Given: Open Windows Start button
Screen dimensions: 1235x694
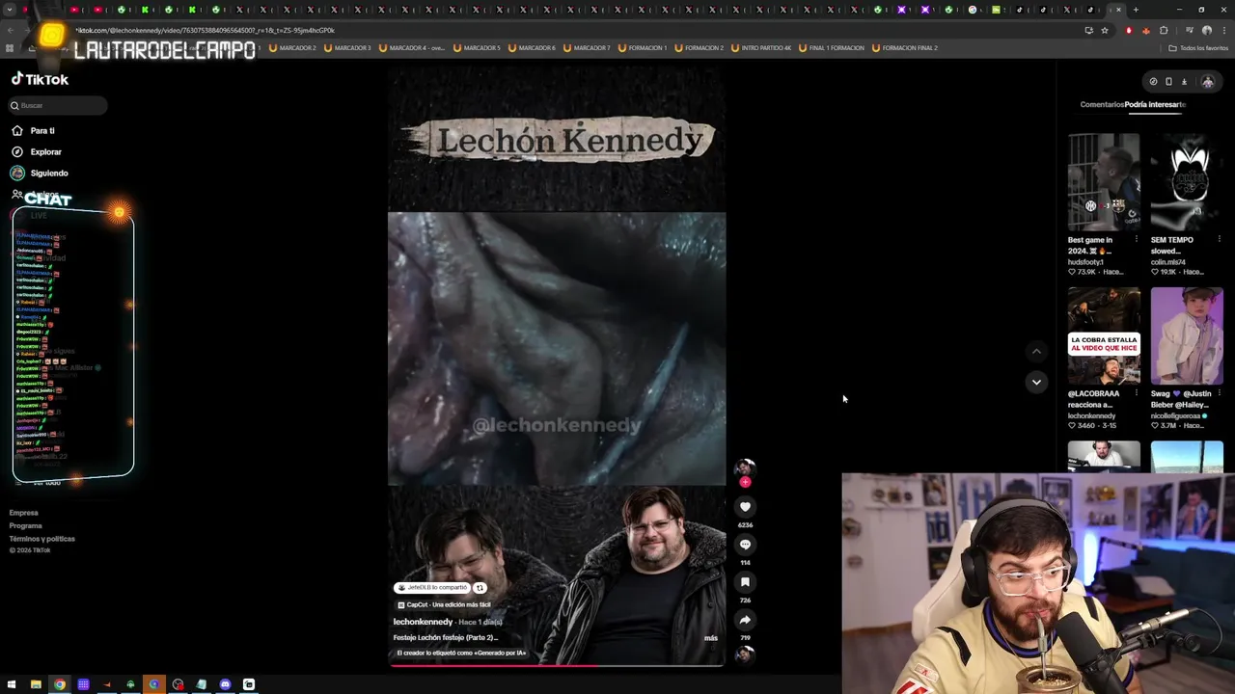Looking at the screenshot, I should (12, 684).
